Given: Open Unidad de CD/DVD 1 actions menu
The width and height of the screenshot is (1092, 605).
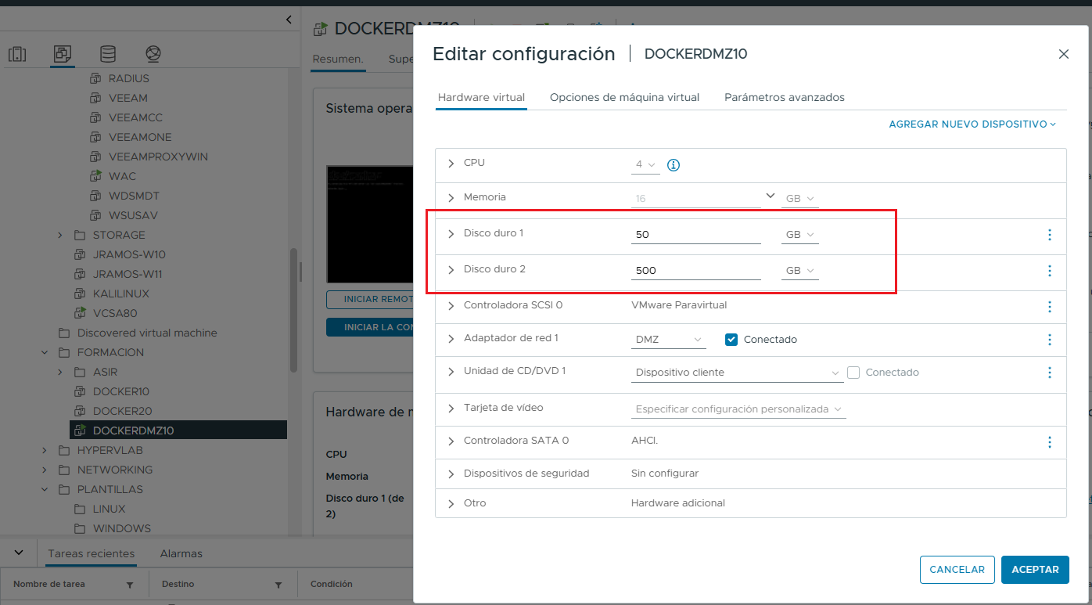Looking at the screenshot, I should [x=1050, y=373].
